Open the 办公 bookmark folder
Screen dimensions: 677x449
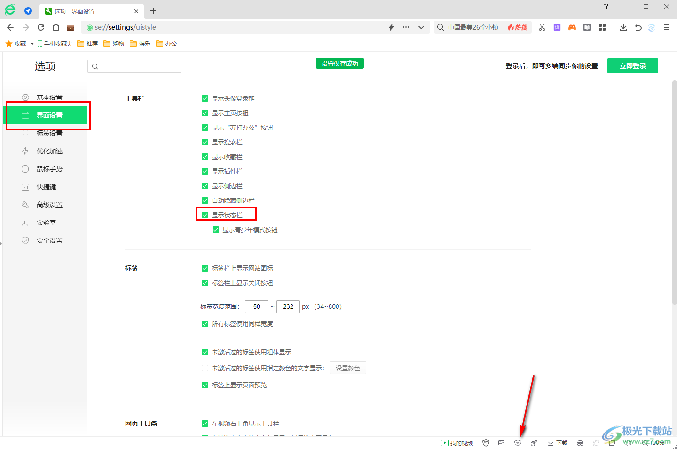pyautogui.click(x=167, y=43)
